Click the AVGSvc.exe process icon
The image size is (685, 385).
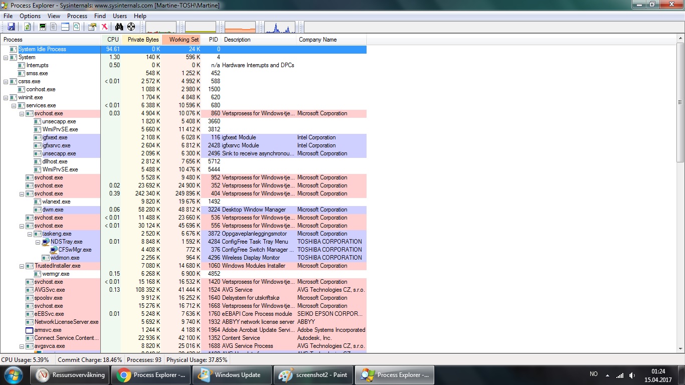click(30, 290)
